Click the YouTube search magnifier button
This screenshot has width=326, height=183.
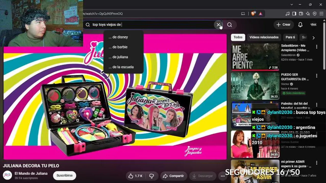click(x=230, y=25)
